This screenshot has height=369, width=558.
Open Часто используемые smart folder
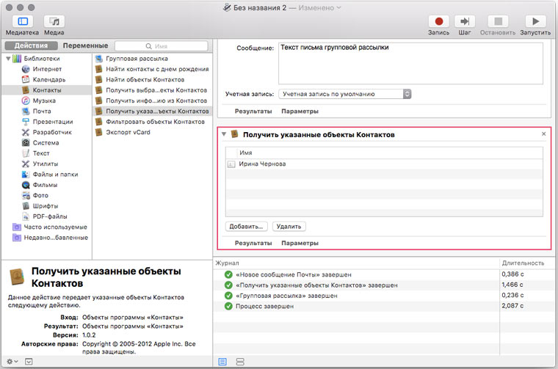click(55, 227)
